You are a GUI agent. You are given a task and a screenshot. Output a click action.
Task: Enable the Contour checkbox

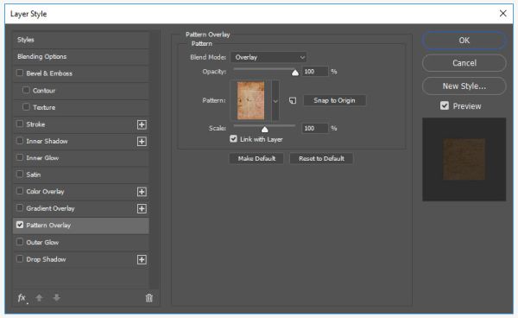26,90
